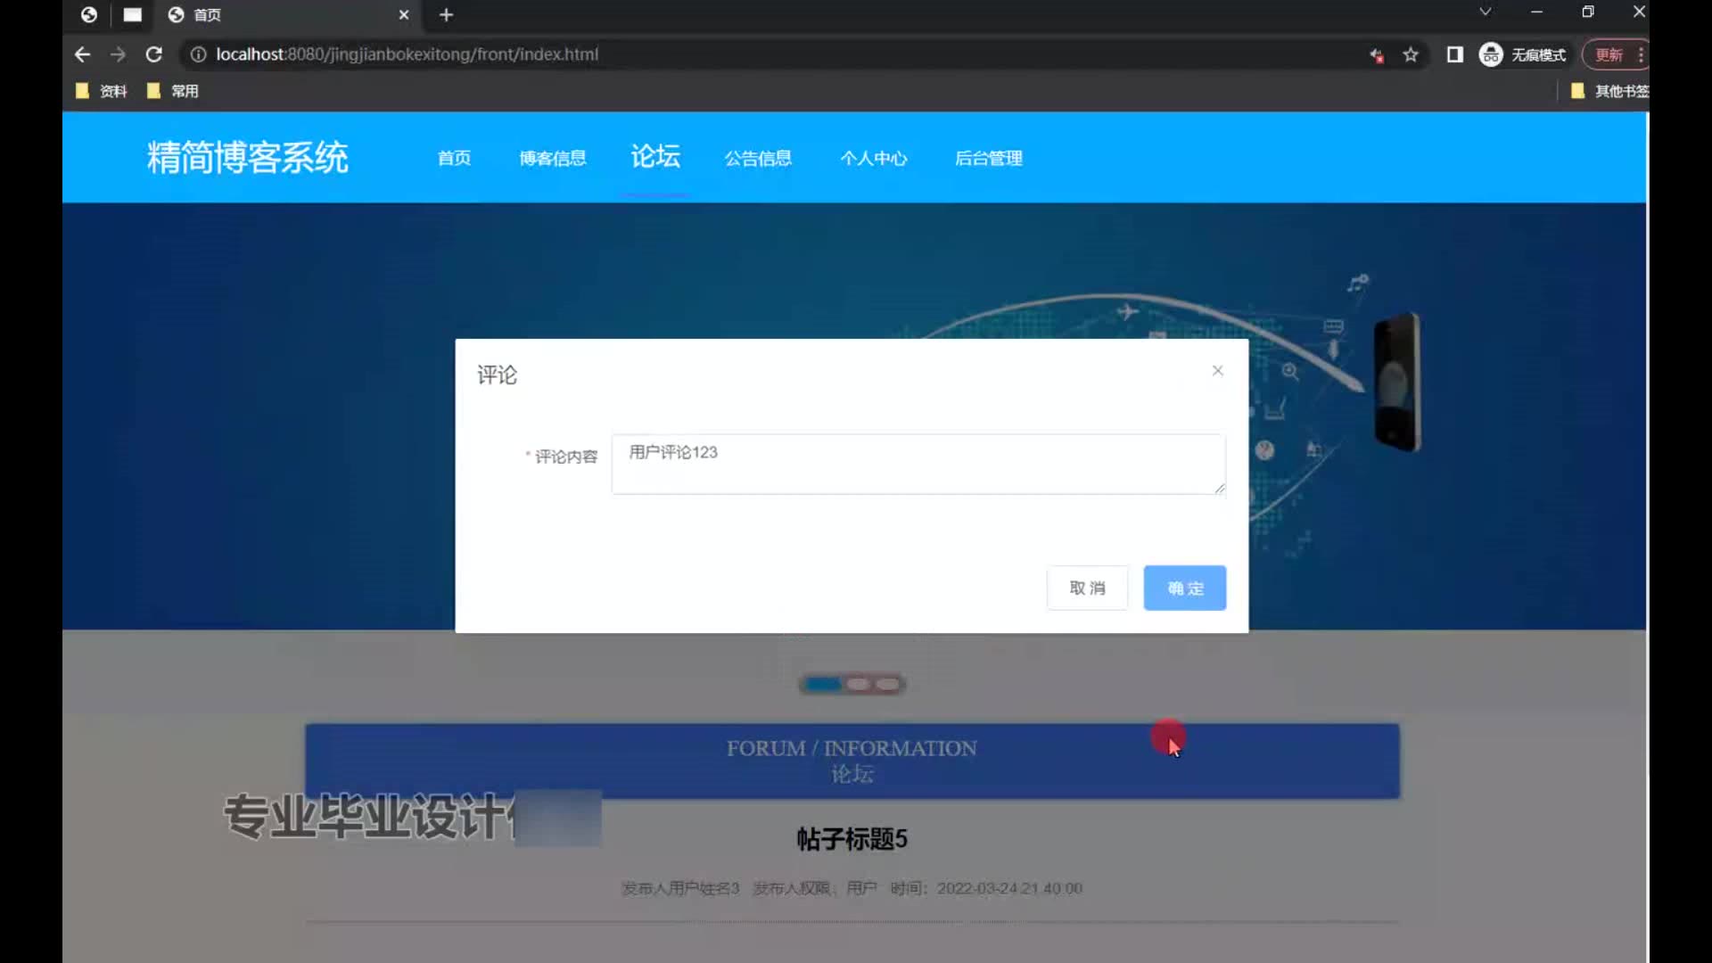1712x963 pixels.
Task: Click the browser back arrow
Action: (82, 54)
